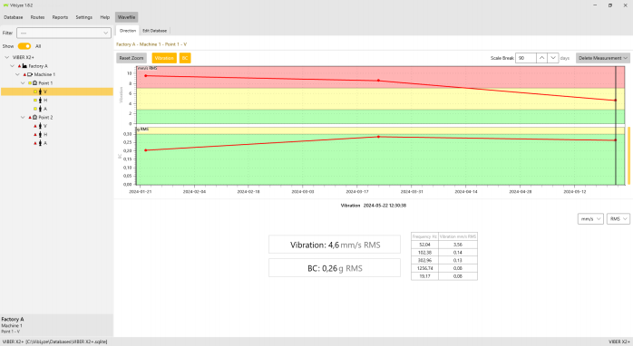This screenshot has height=346, width=633.
Task: Click the first vibration trend data point
Action: pyautogui.click(x=146, y=76)
